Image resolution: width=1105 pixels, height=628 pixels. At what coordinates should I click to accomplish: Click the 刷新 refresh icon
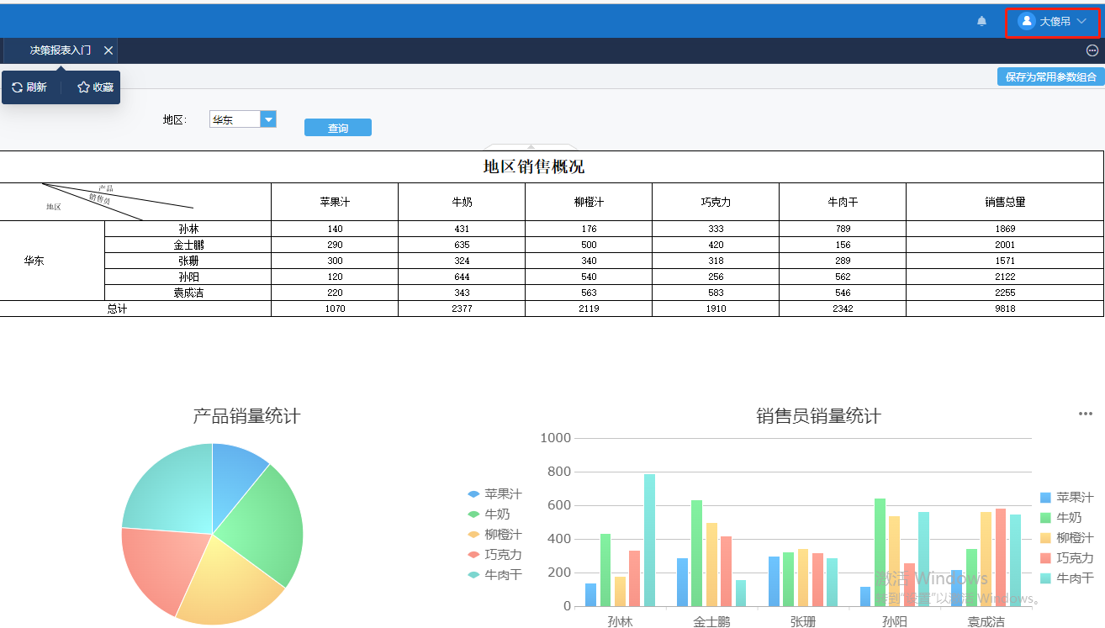[16, 87]
